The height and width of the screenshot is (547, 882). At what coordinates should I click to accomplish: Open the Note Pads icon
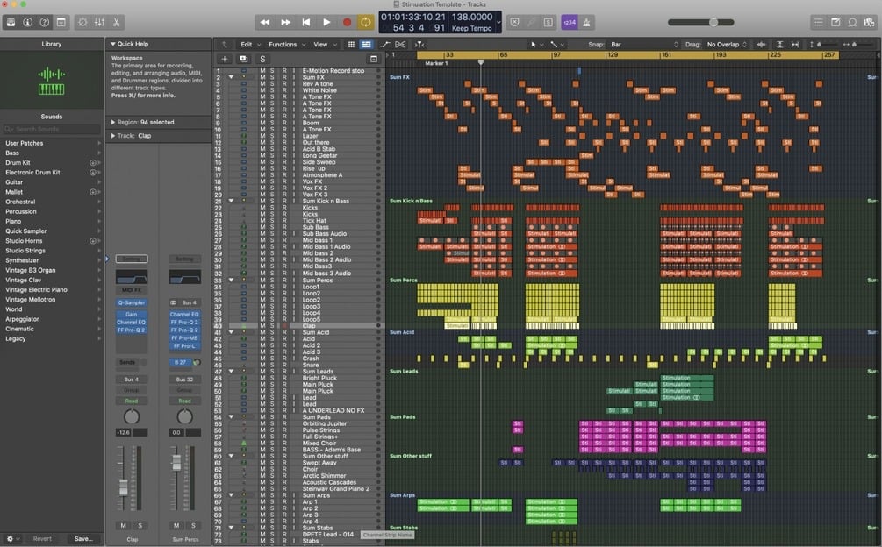pos(835,23)
